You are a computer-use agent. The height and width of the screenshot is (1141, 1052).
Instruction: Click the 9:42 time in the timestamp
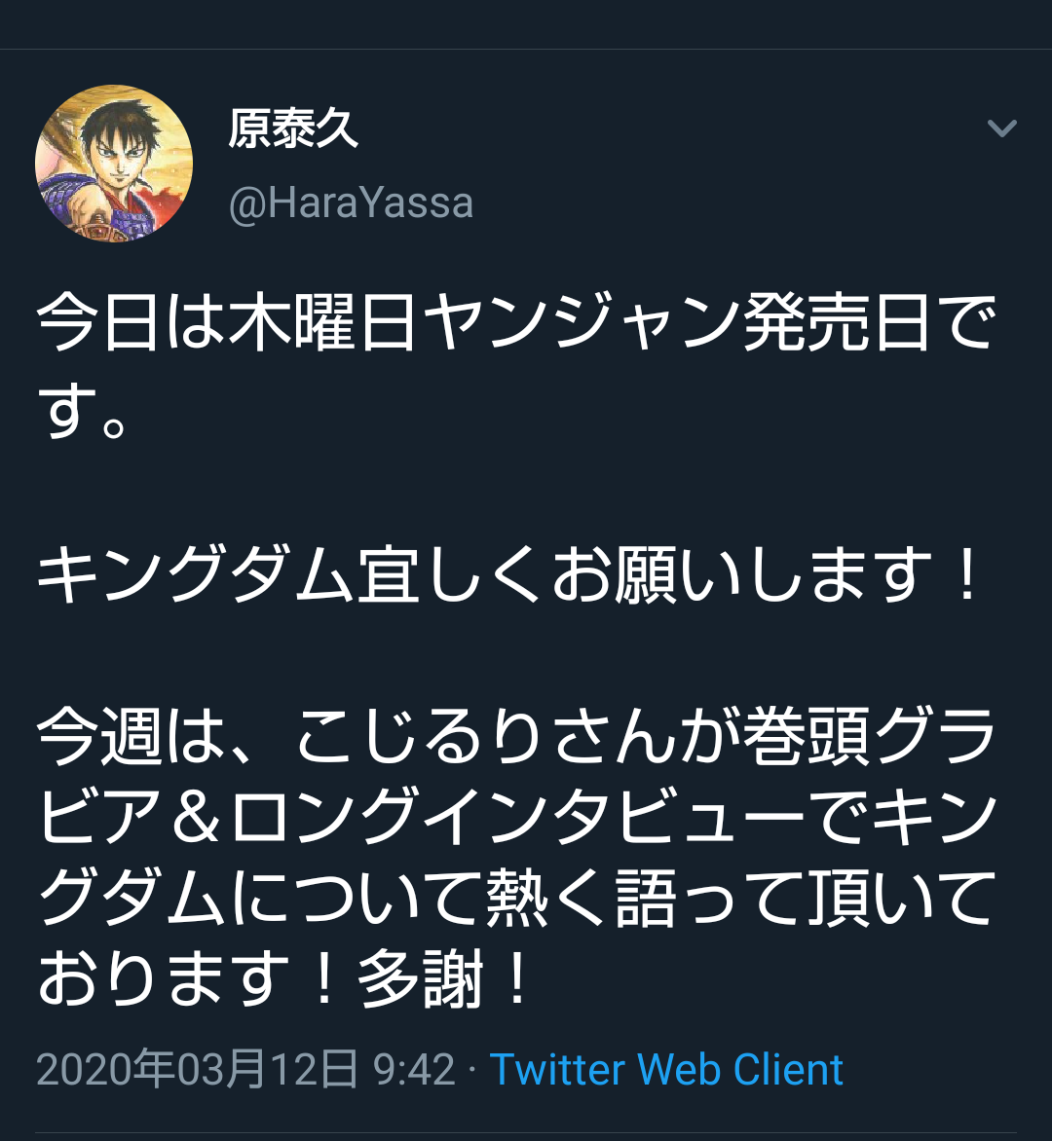click(414, 1070)
